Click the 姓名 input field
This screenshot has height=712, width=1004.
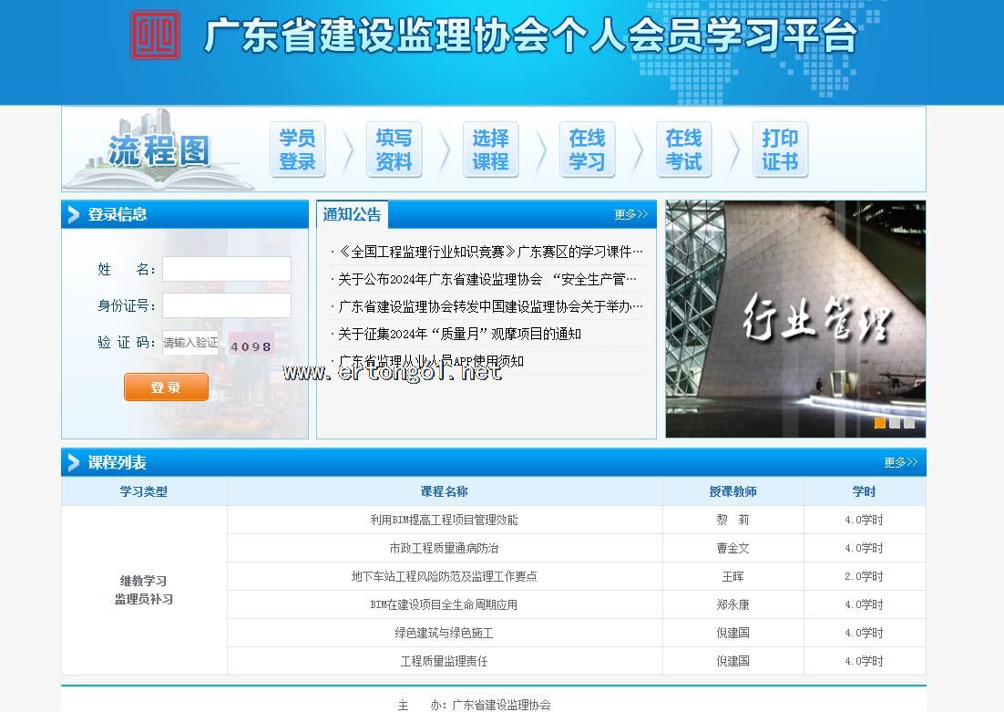(227, 269)
